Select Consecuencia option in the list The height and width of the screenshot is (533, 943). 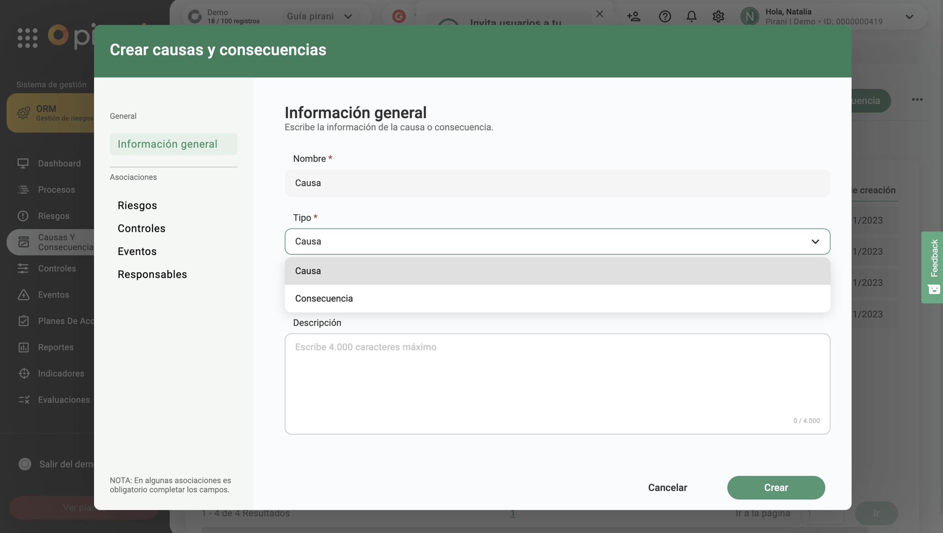324,298
